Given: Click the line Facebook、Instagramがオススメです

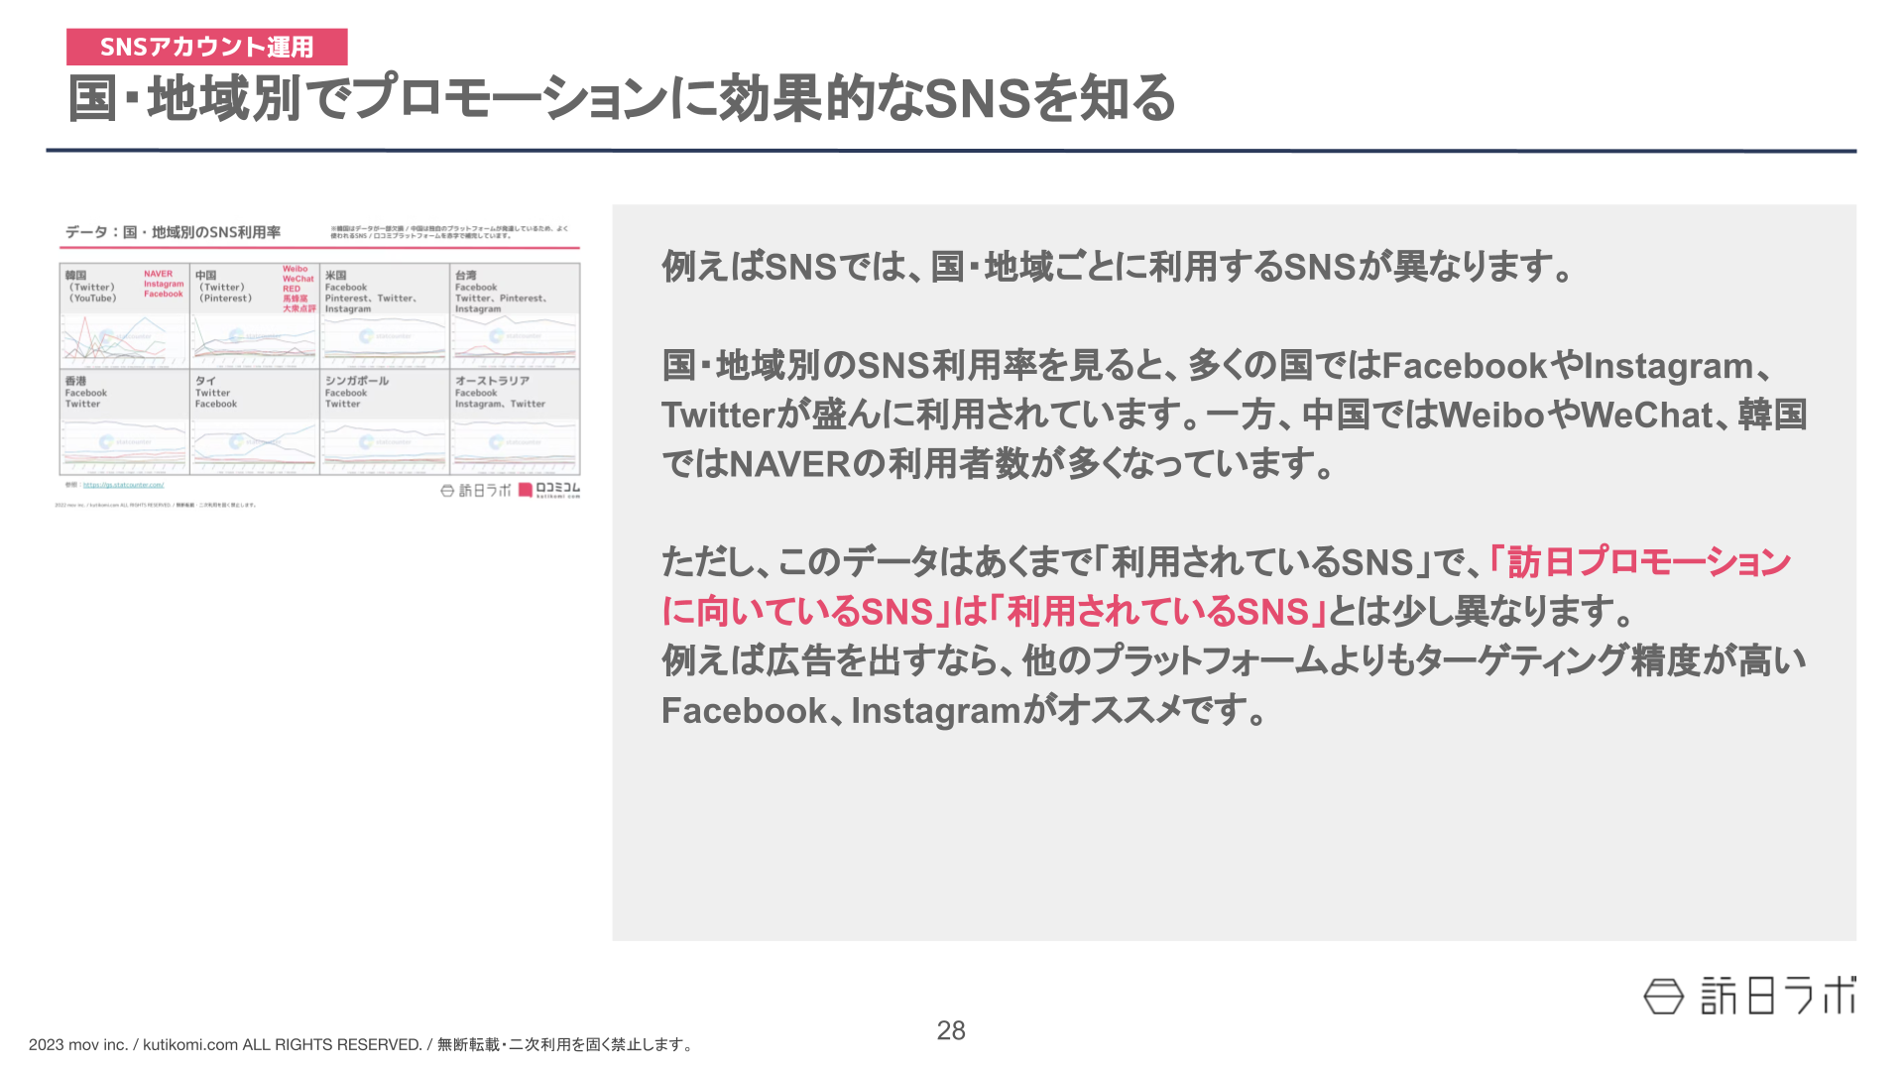Looking at the screenshot, I should click(x=964, y=710).
